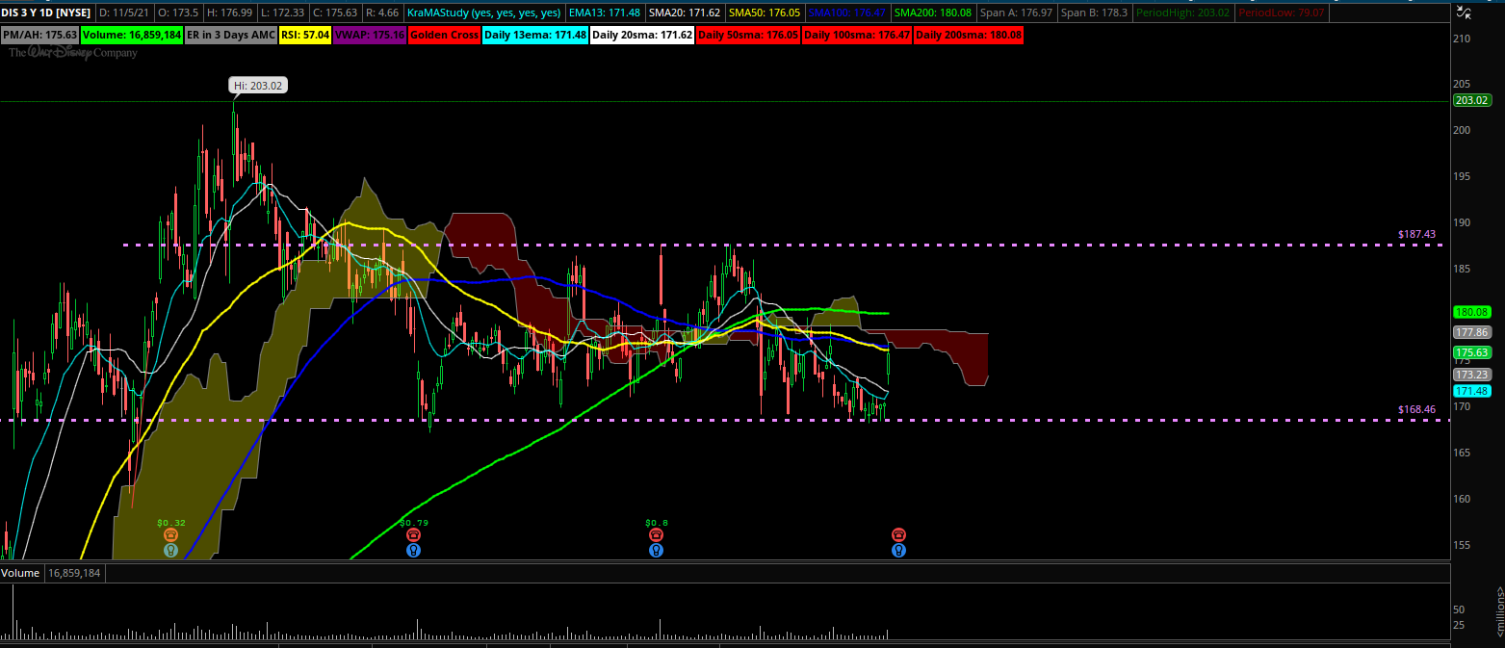Click the $187.43 price level label
This screenshot has height=648, width=1505.
[1416, 234]
